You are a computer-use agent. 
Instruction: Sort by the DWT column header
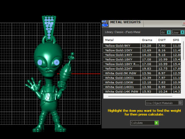pyautogui.click(x=164, y=40)
